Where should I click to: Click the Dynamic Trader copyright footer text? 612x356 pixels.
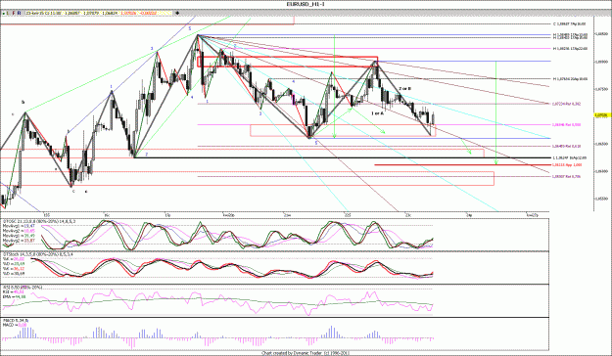click(x=305, y=353)
